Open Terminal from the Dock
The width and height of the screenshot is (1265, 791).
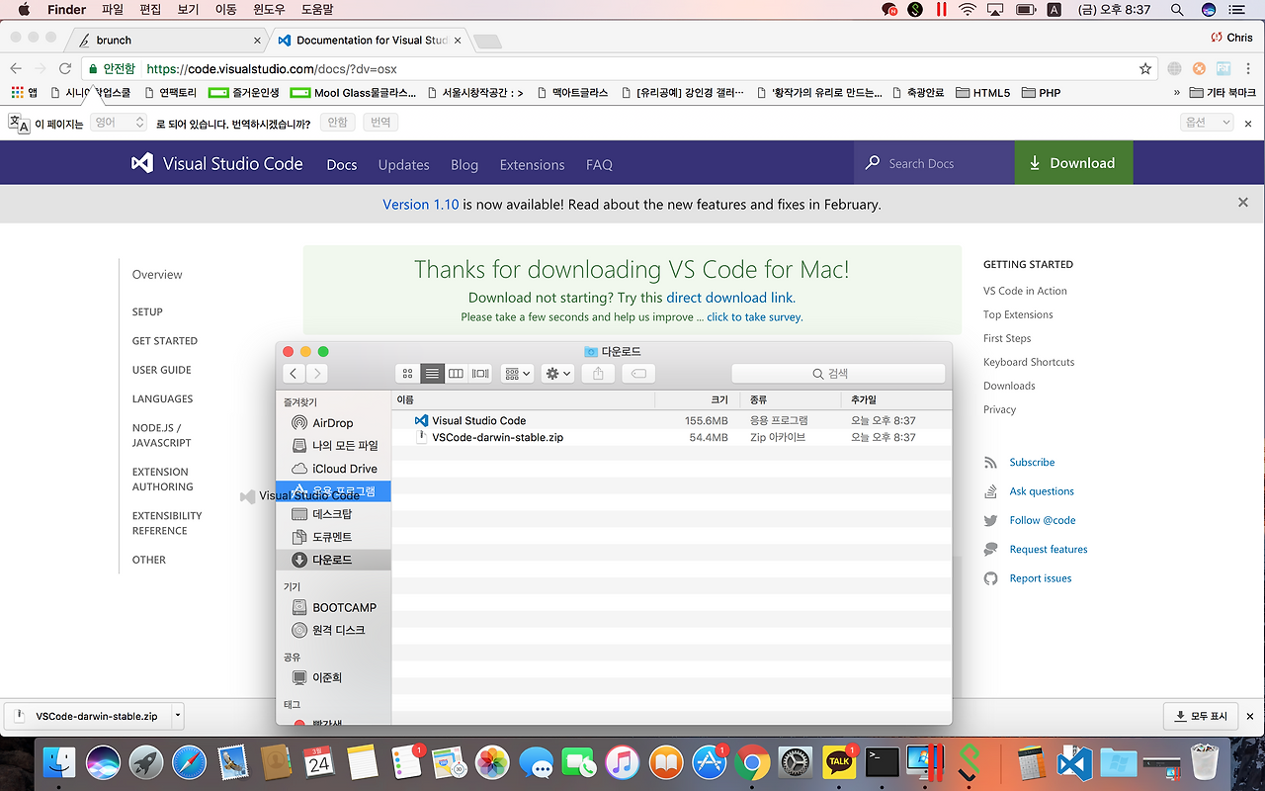click(x=883, y=762)
